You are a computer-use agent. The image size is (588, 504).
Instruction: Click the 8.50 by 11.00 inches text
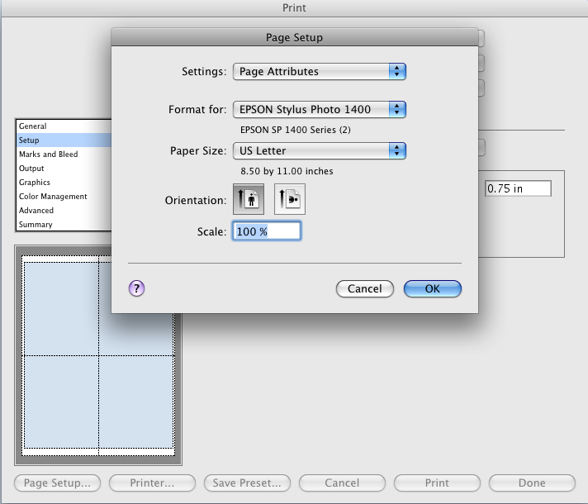click(287, 171)
